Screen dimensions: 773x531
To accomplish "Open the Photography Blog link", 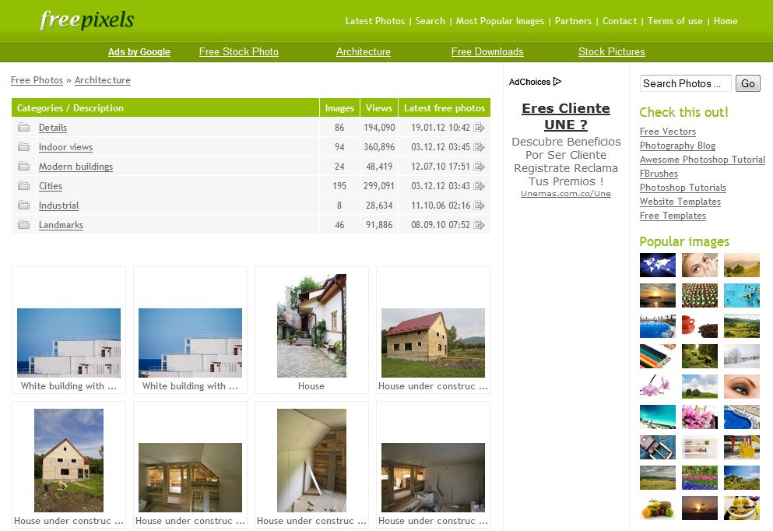I will point(677,146).
